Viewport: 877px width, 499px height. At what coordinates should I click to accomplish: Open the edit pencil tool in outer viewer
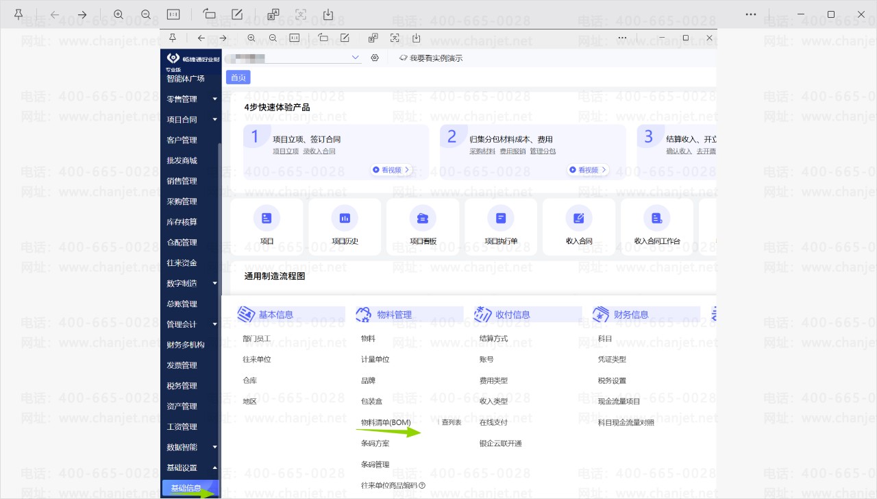(x=237, y=14)
